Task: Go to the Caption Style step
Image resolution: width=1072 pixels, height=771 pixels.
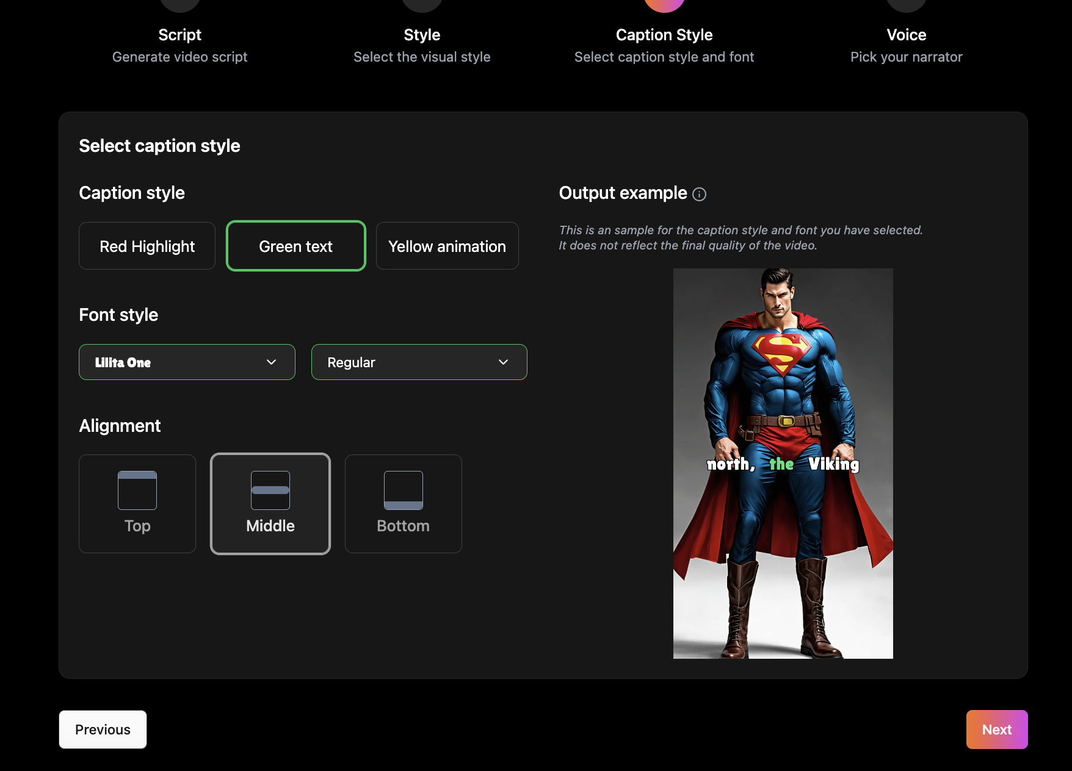Action: click(x=664, y=35)
